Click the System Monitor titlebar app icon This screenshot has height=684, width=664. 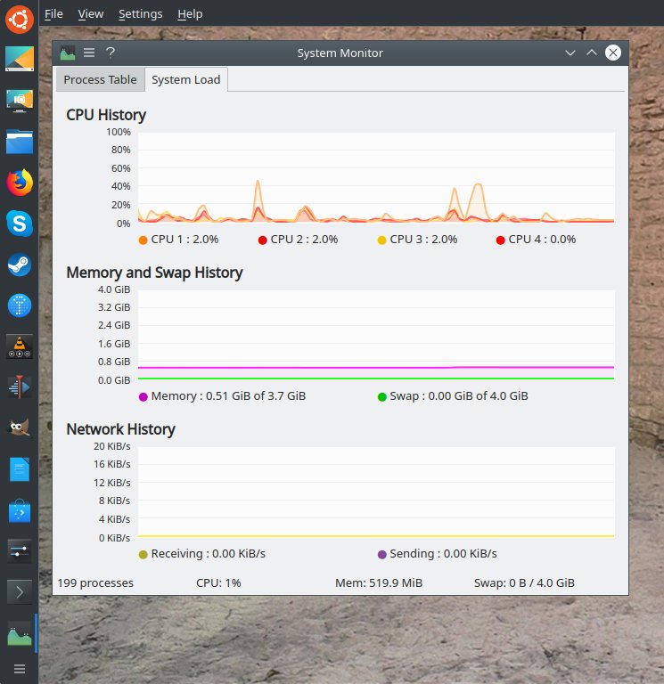(x=68, y=53)
